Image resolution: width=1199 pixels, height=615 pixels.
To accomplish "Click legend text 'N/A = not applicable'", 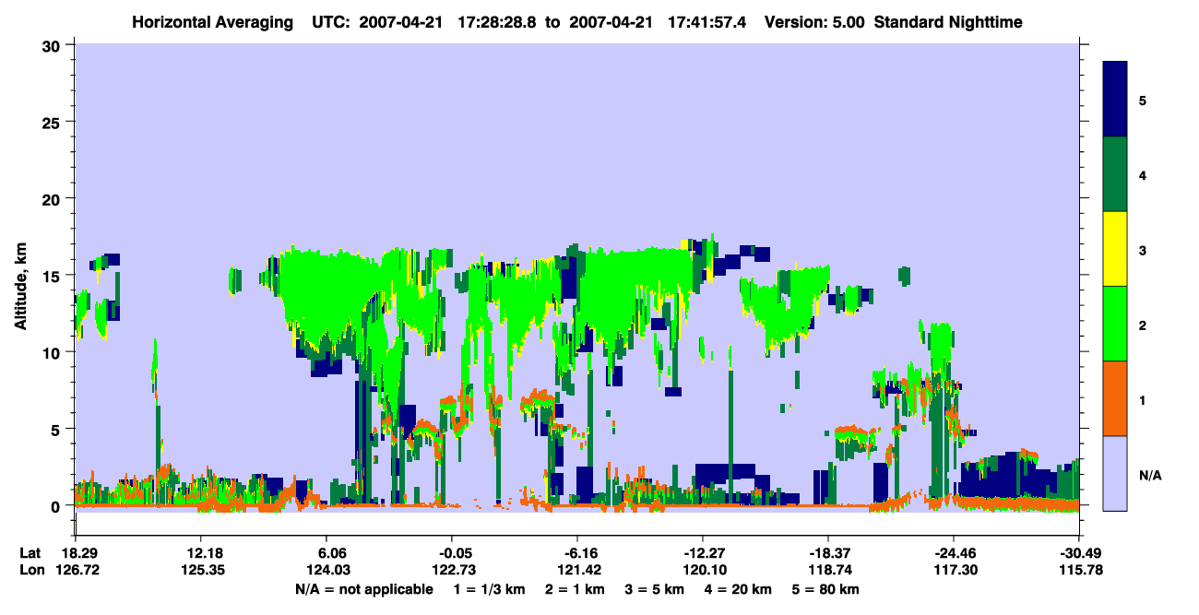I will [363, 589].
